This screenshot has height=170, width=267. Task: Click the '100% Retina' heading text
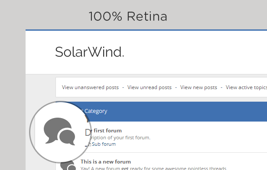(128, 16)
